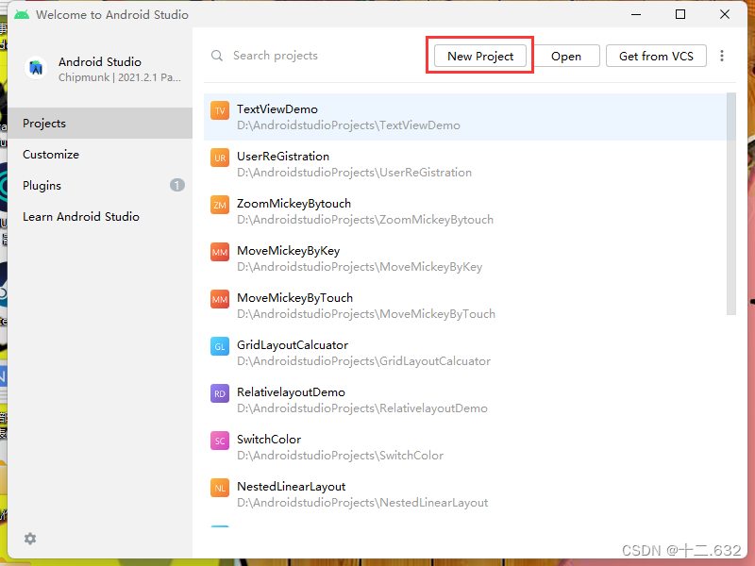
Task: Click path D:\AndroidstudioProjects\GridLayoutCalcuator
Action: point(364,361)
